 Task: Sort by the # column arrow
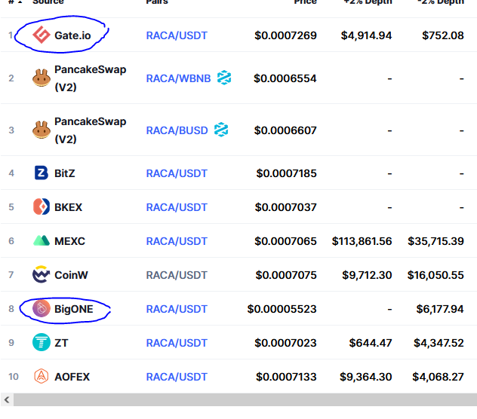click(x=20, y=2)
